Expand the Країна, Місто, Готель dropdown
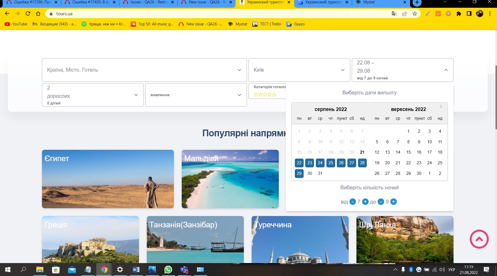Viewport: 497px width, 276px height. pos(144,70)
